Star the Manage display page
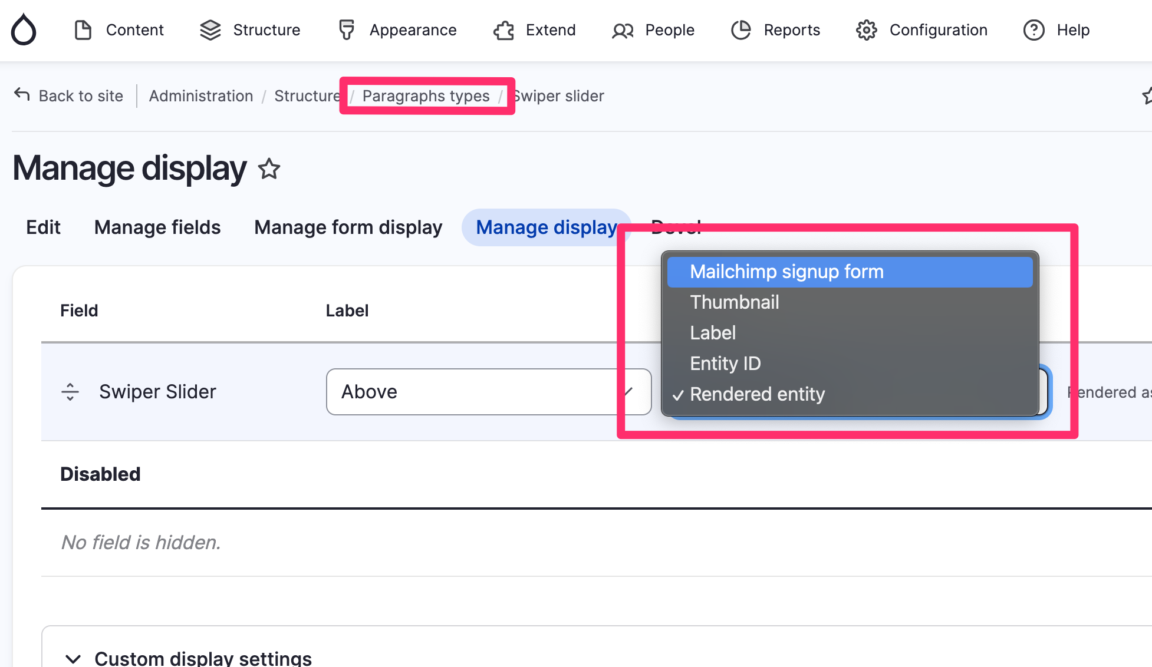 tap(269, 170)
